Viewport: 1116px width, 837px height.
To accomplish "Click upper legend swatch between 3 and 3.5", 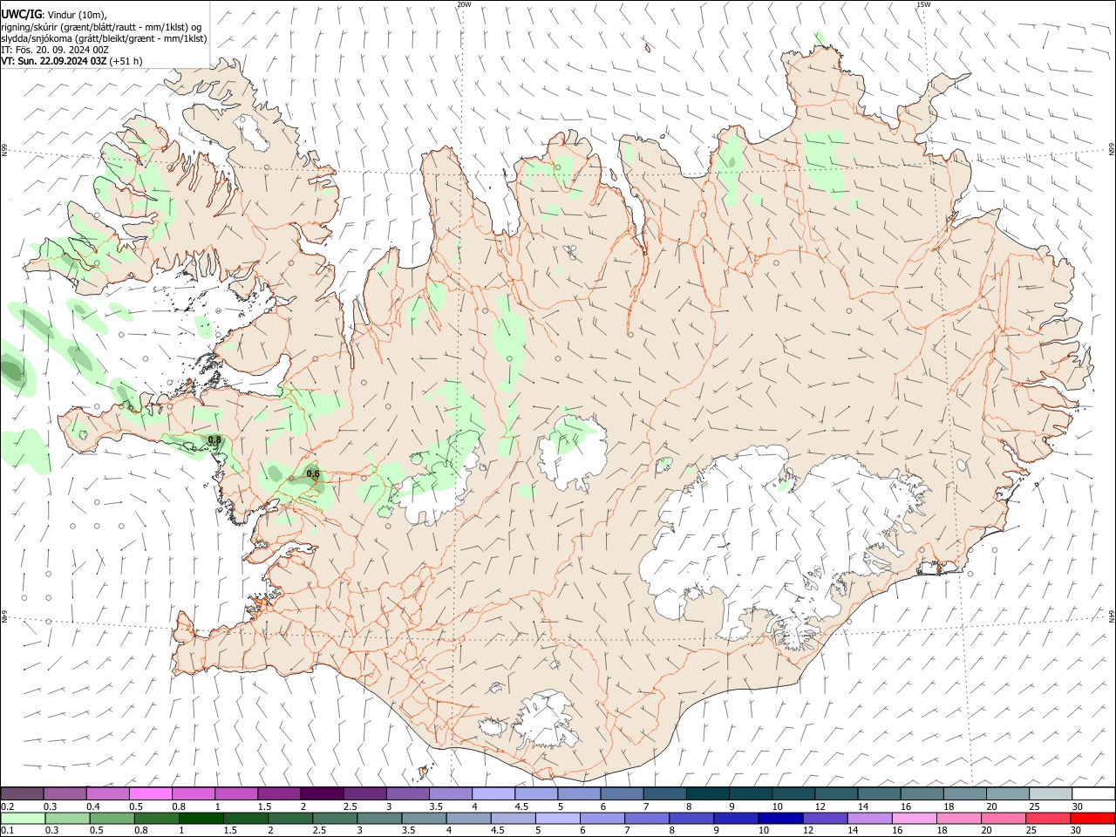I will point(407,793).
